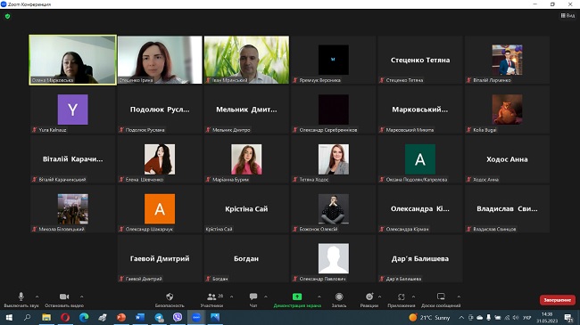Expand whiteboards options arrow
This screenshot has height=325, width=580.
point(459,297)
